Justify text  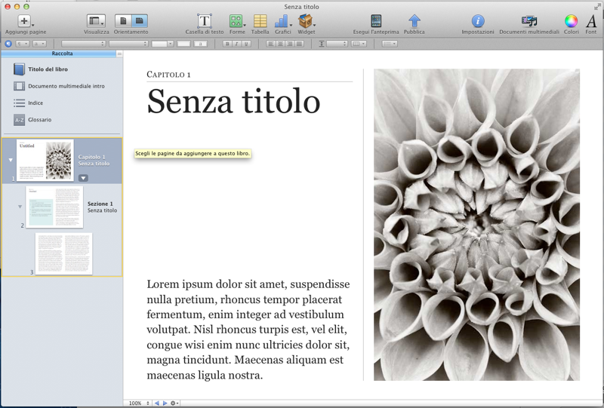click(299, 44)
